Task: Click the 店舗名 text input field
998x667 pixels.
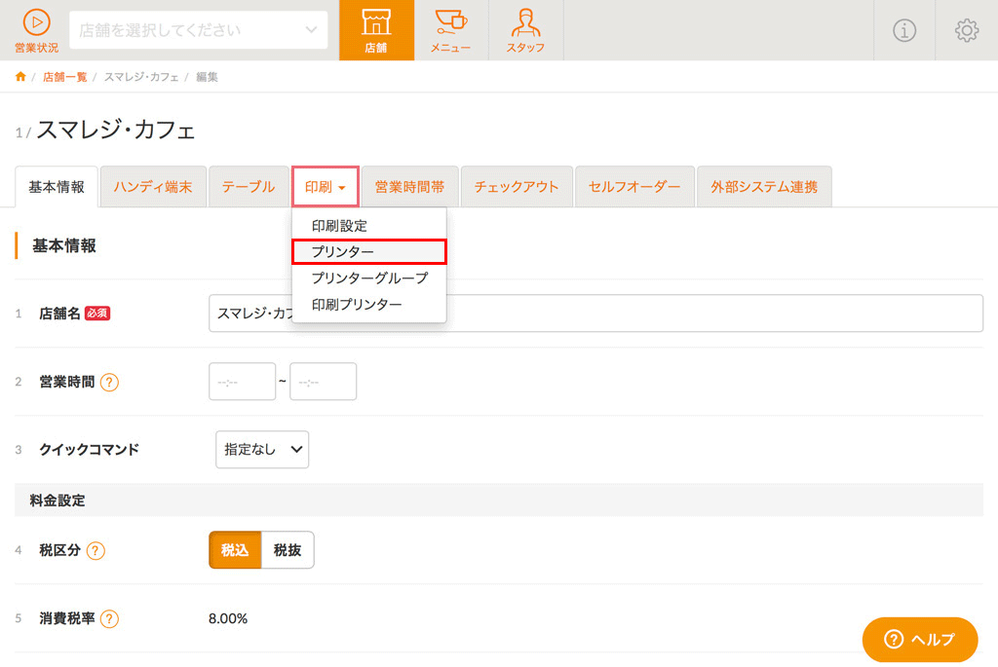Action: click(x=595, y=314)
